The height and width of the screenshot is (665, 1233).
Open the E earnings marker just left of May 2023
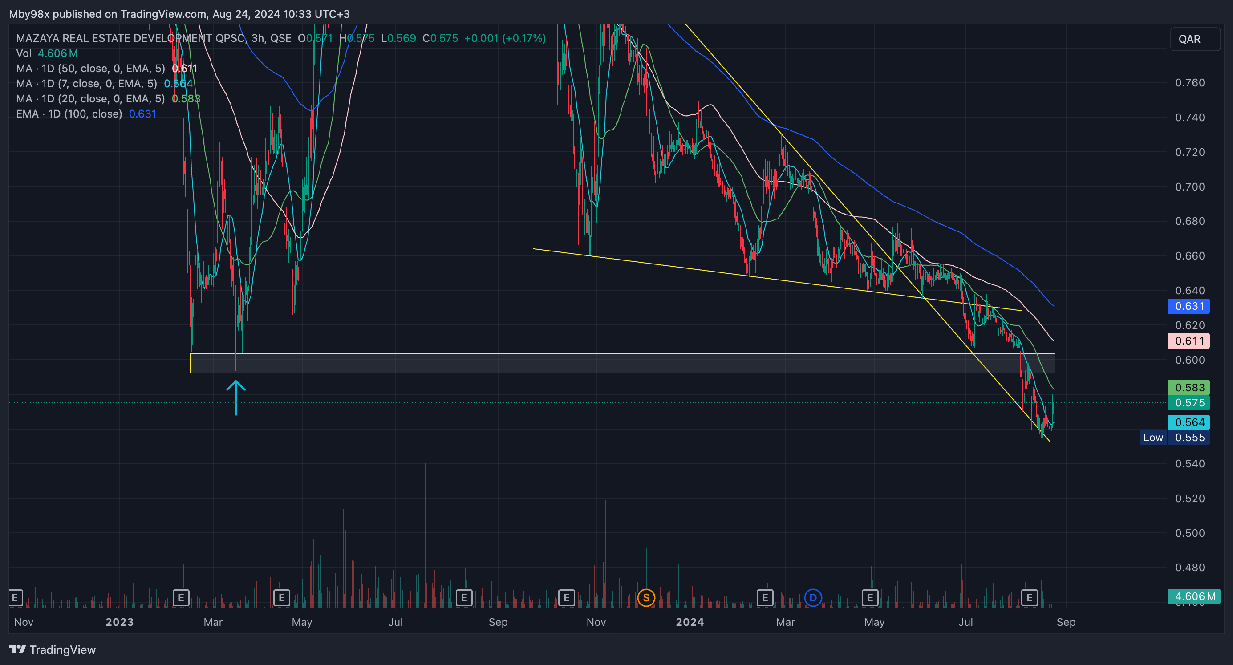pyautogui.click(x=281, y=597)
